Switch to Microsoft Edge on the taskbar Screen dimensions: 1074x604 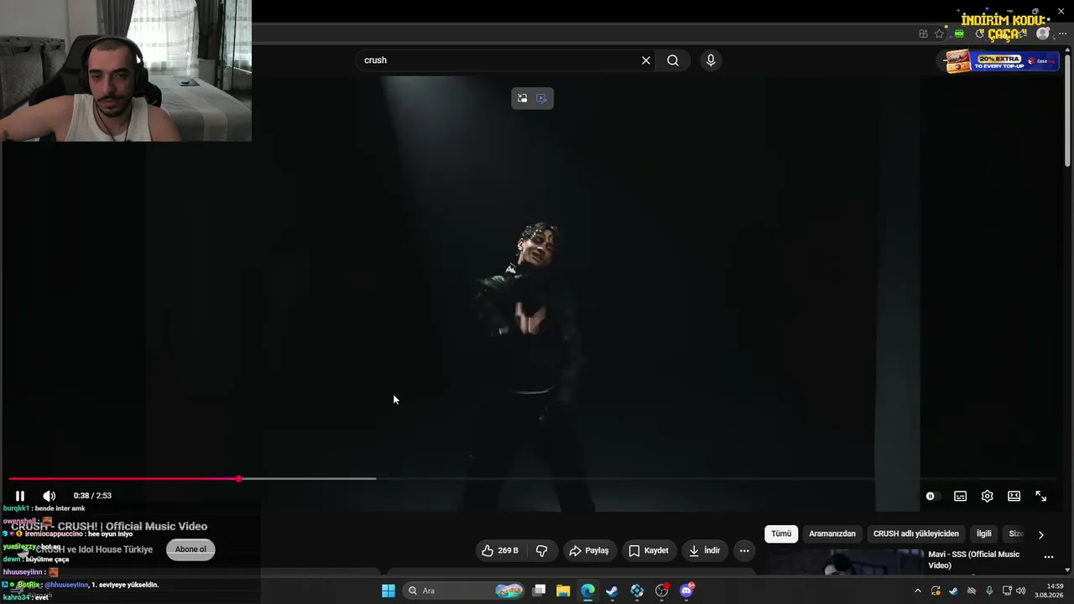tap(587, 591)
